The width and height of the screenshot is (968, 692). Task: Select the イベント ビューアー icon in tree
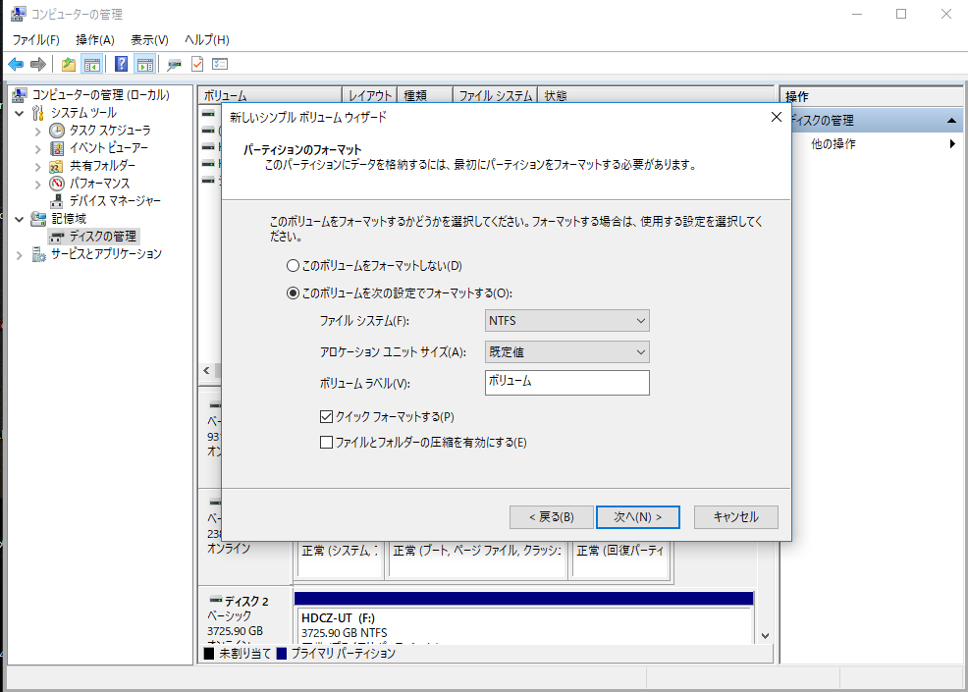coord(58,148)
